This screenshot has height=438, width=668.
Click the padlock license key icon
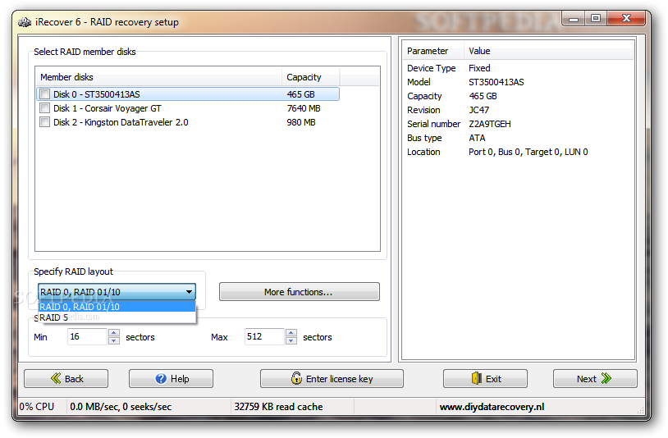[296, 377]
